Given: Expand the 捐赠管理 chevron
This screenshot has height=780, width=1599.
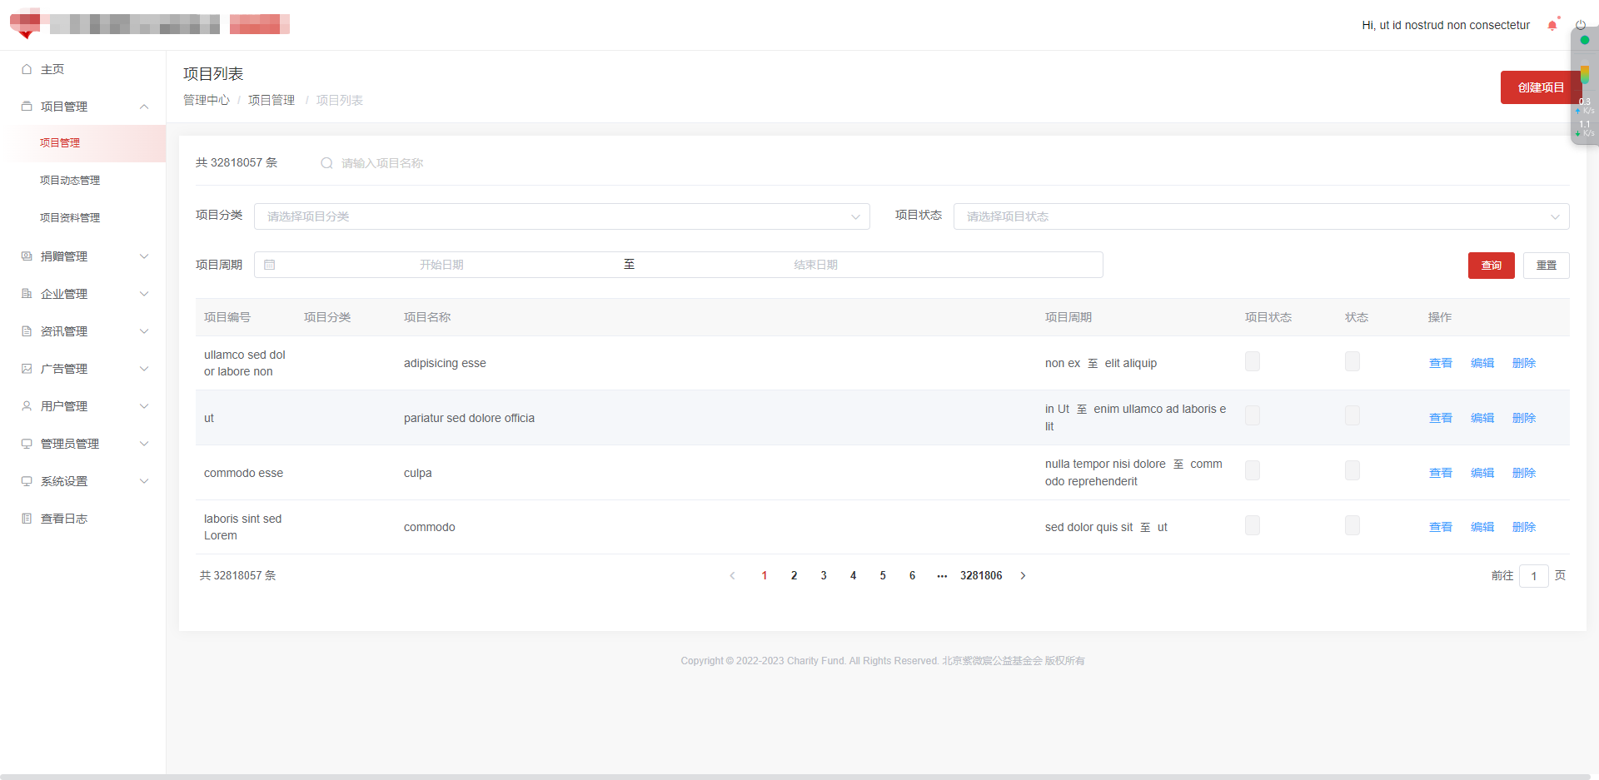Looking at the screenshot, I should (144, 256).
